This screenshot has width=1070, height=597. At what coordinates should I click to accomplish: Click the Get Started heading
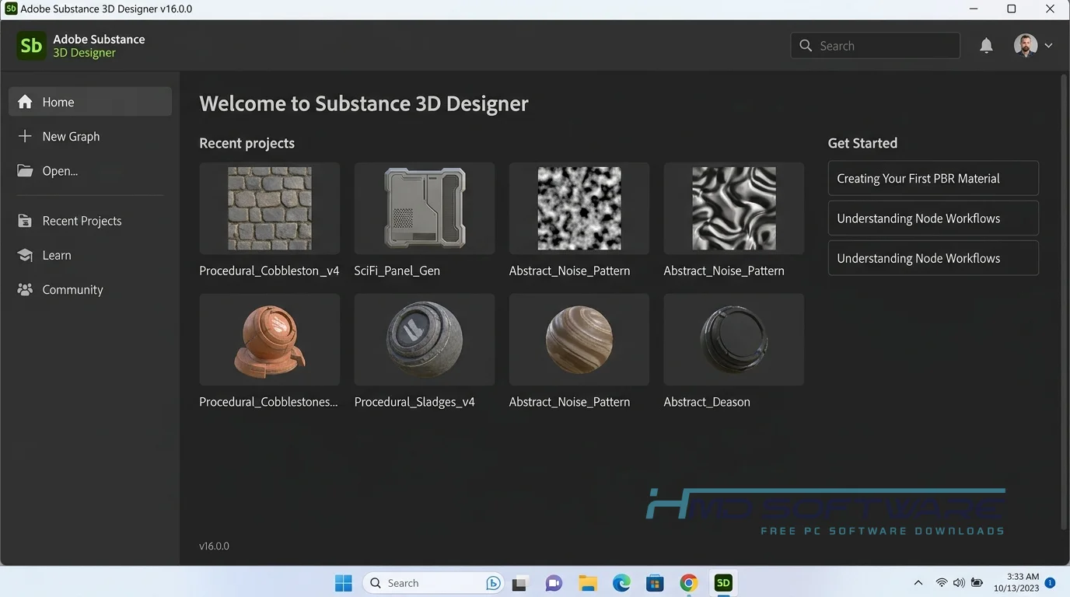coord(862,143)
